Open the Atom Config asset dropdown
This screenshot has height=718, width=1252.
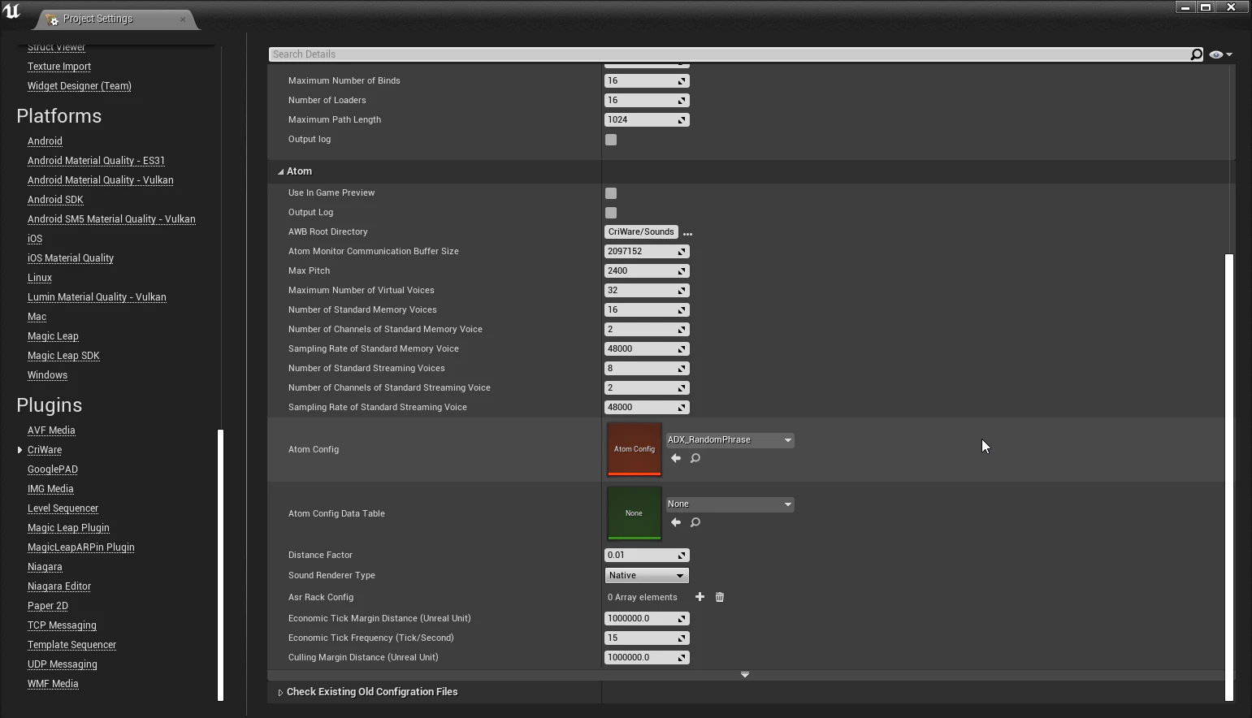pos(730,440)
